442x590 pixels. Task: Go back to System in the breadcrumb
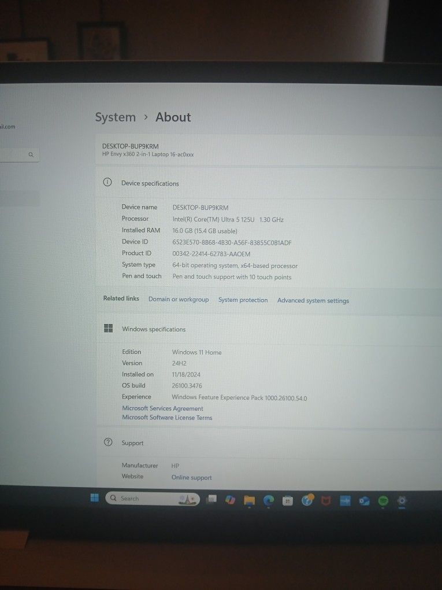(116, 117)
